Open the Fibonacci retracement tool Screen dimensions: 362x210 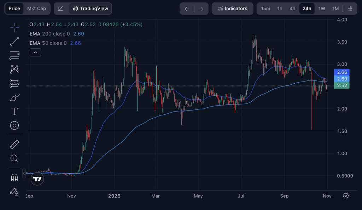[14, 55]
